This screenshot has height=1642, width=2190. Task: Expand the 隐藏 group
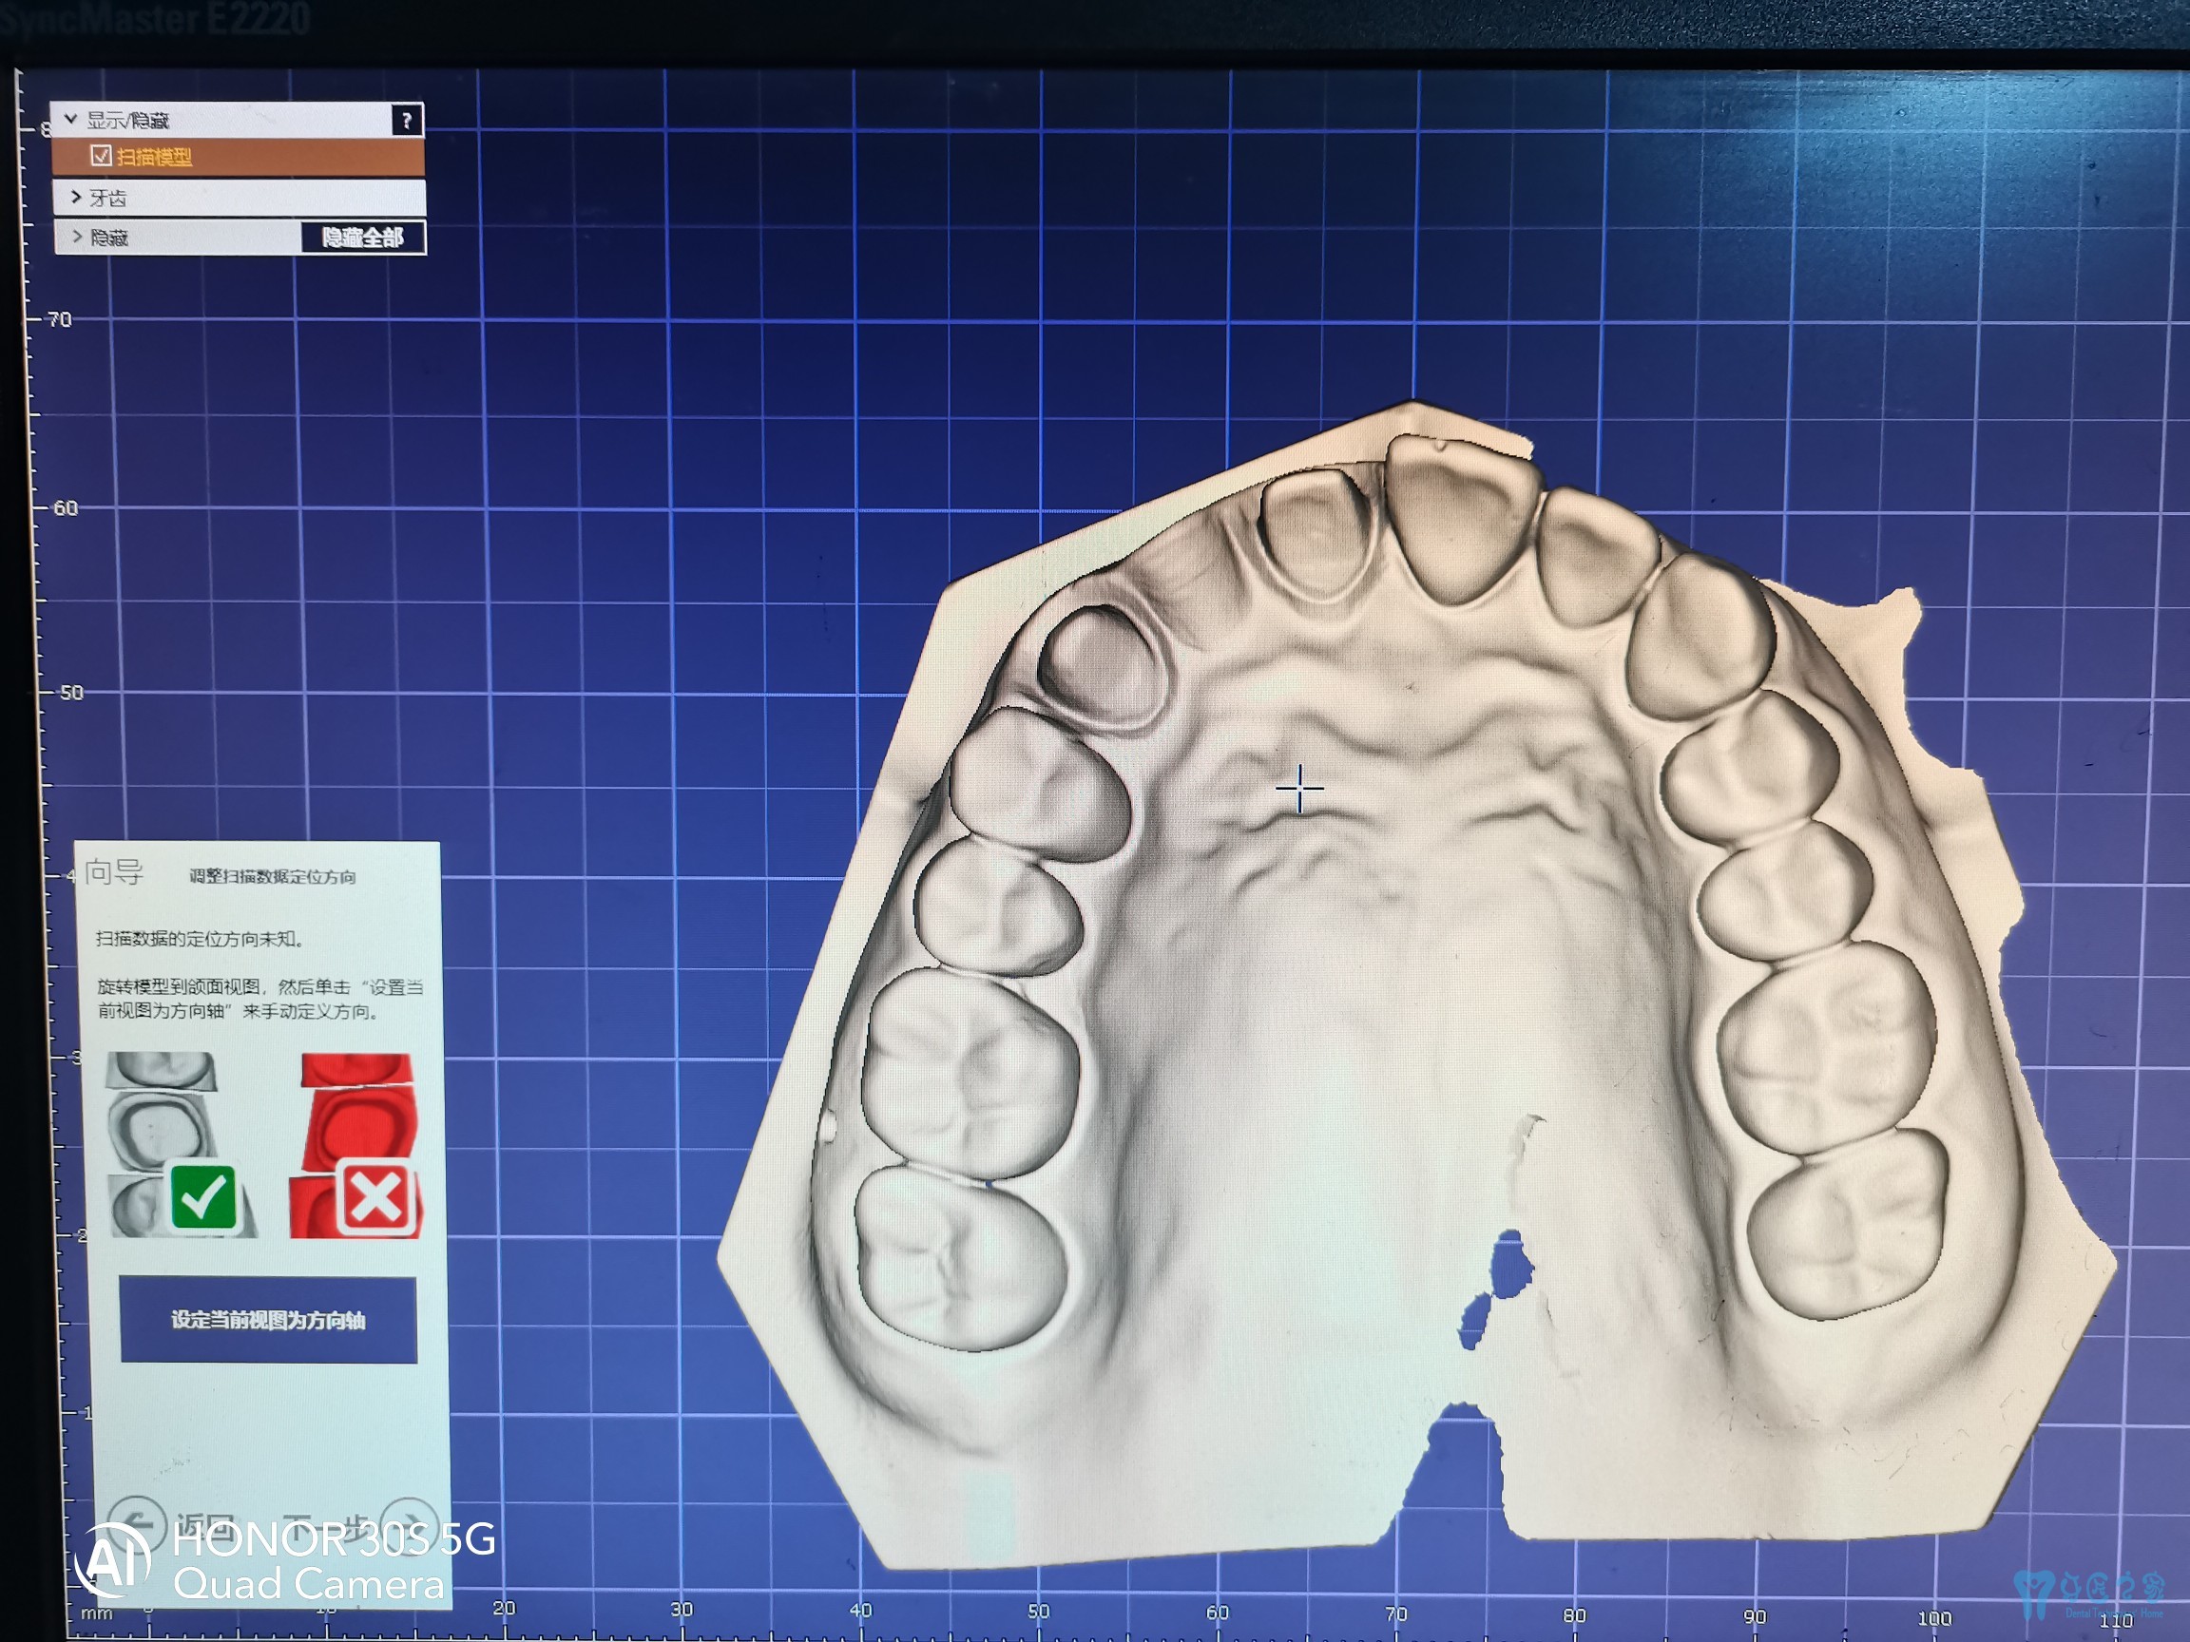tap(76, 237)
